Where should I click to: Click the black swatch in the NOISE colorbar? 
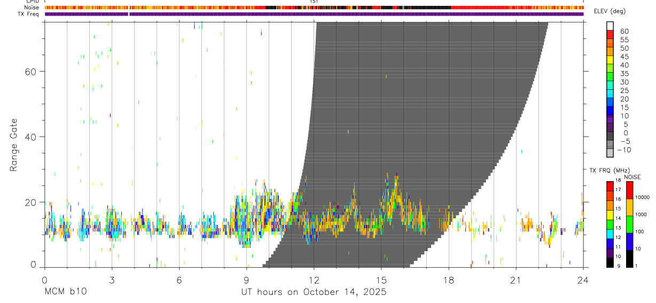[x=630, y=259]
